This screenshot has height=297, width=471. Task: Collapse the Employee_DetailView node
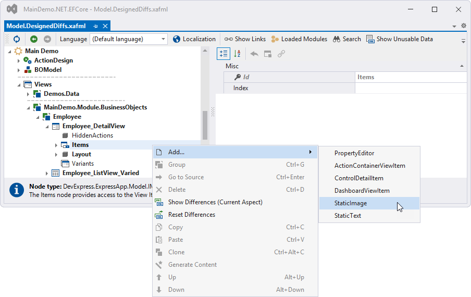tap(47, 127)
